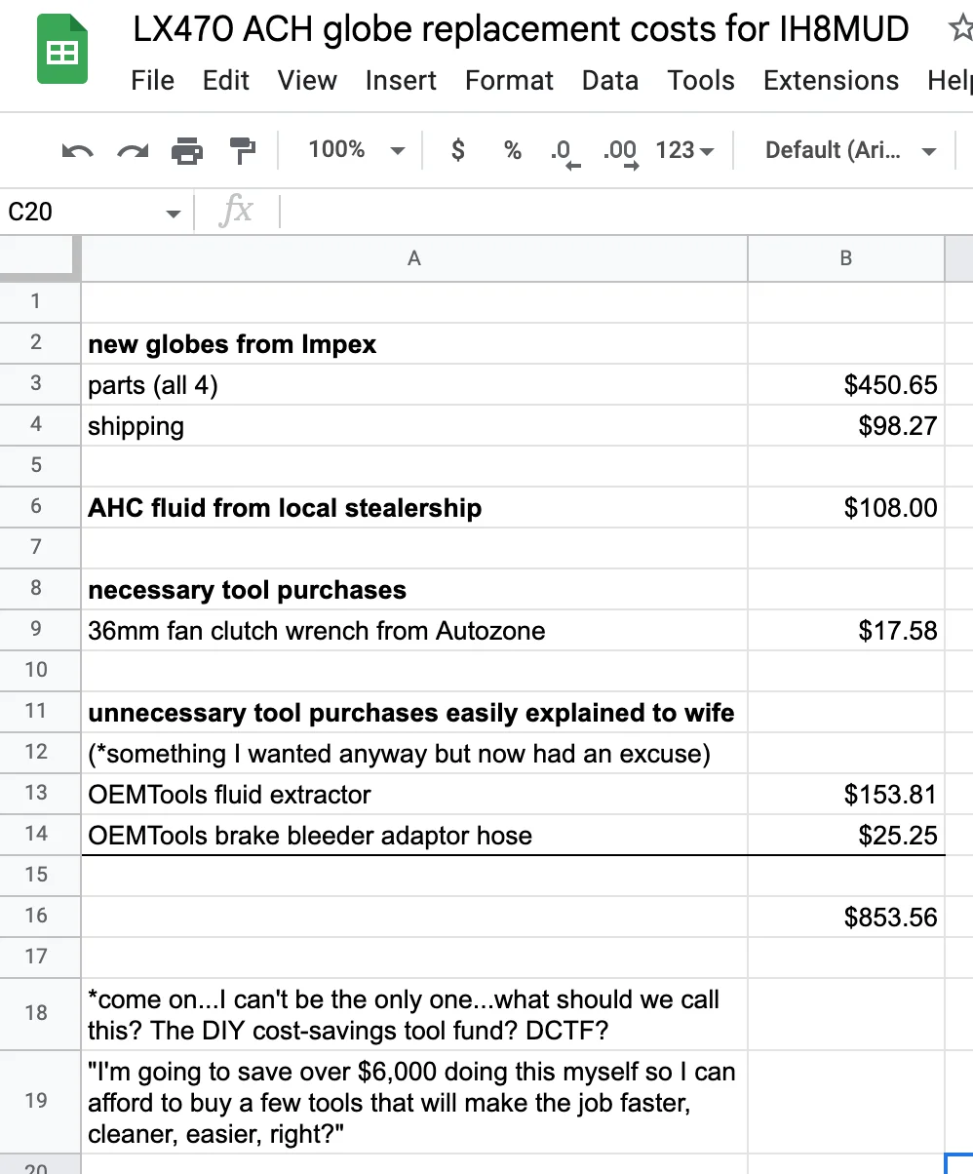Open the Data menu
Screen dimensions: 973x1174
610,80
